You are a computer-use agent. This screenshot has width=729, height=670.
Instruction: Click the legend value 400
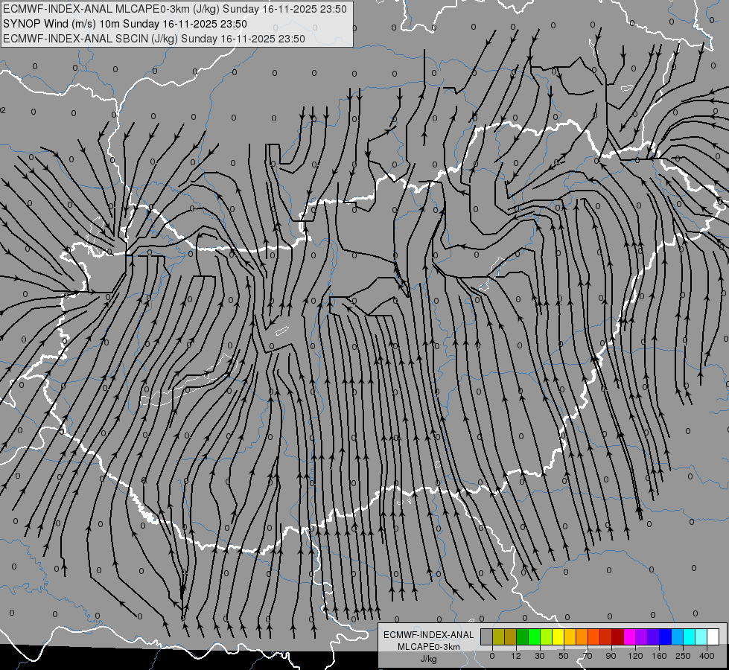tap(707, 656)
